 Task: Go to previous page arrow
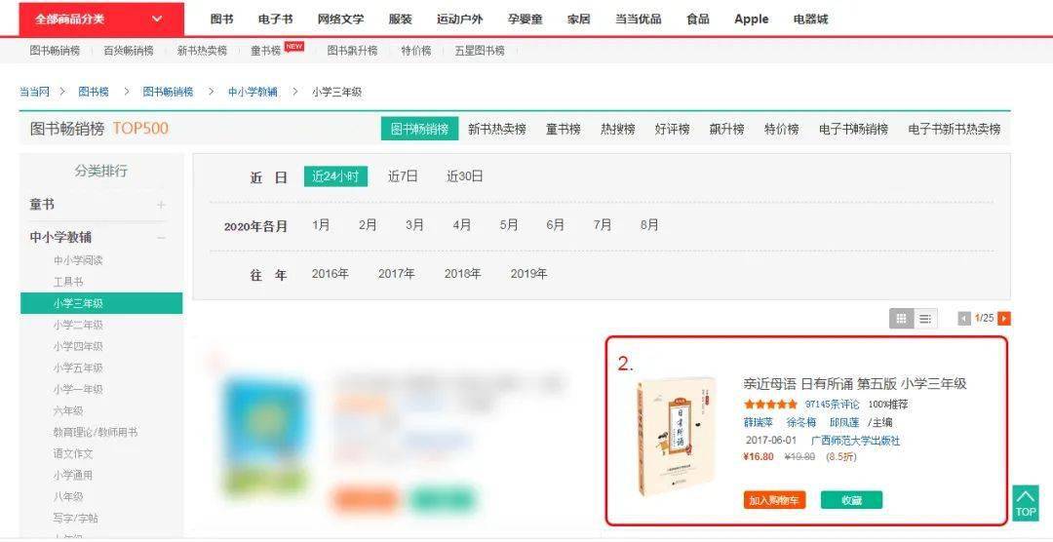pyautogui.click(x=963, y=319)
